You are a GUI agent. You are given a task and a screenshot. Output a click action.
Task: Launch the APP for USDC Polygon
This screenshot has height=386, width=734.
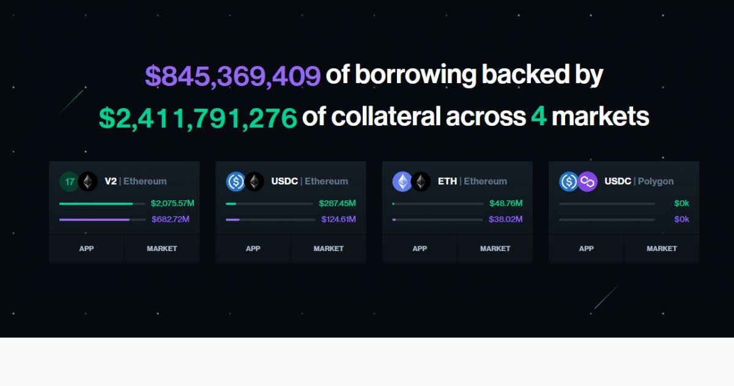click(x=587, y=249)
